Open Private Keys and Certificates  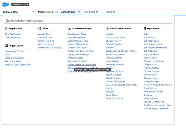[158, 85]
